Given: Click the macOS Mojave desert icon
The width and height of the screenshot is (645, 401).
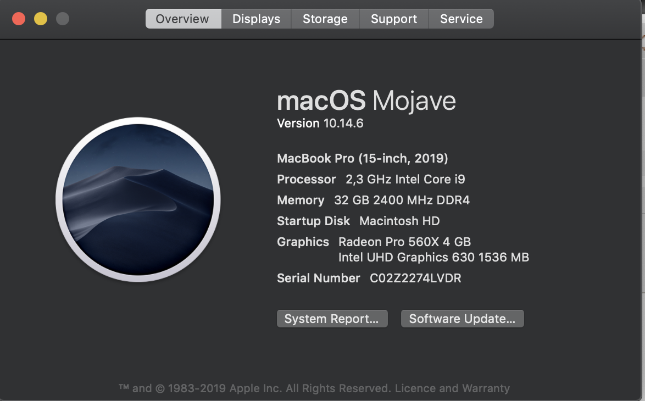Looking at the screenshot, I should click(138, 199).
